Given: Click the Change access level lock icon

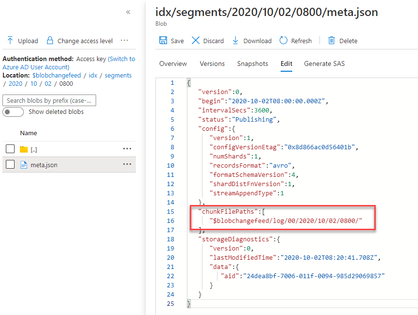Looking at the screenshot, I should [49, 41].
